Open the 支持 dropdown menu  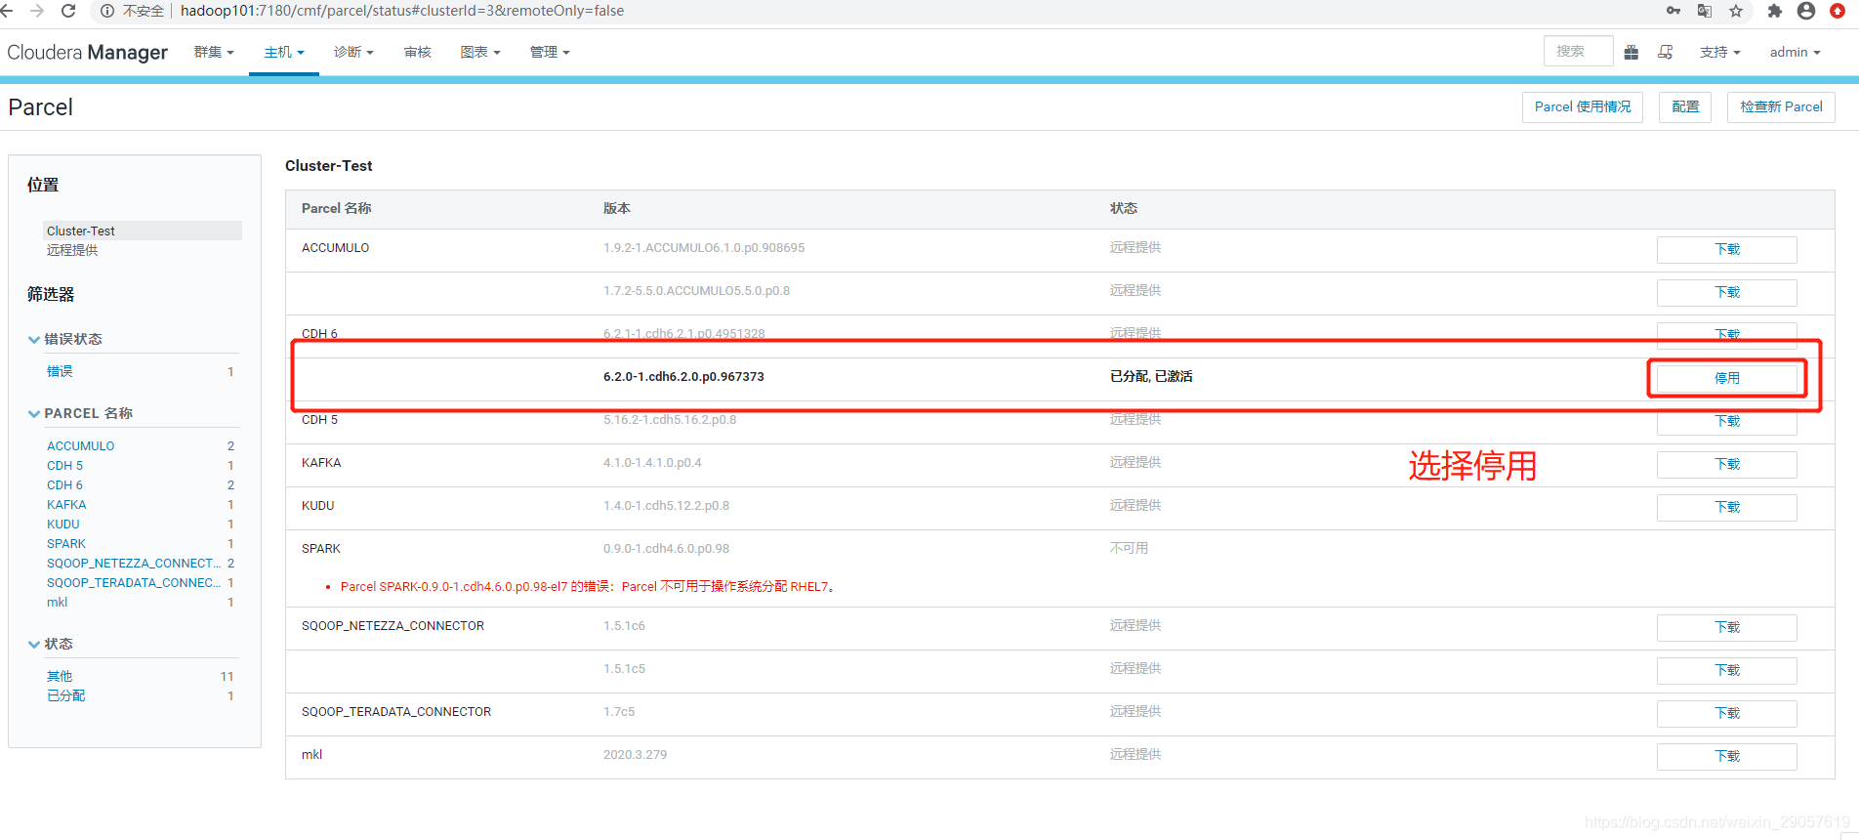(x=1720, y=52)
